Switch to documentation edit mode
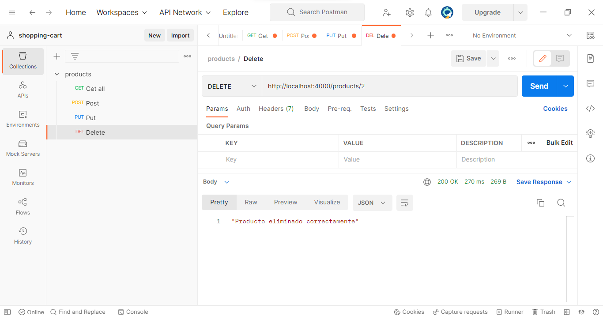Viewport: 603px width, 316px height. point(542,58)
